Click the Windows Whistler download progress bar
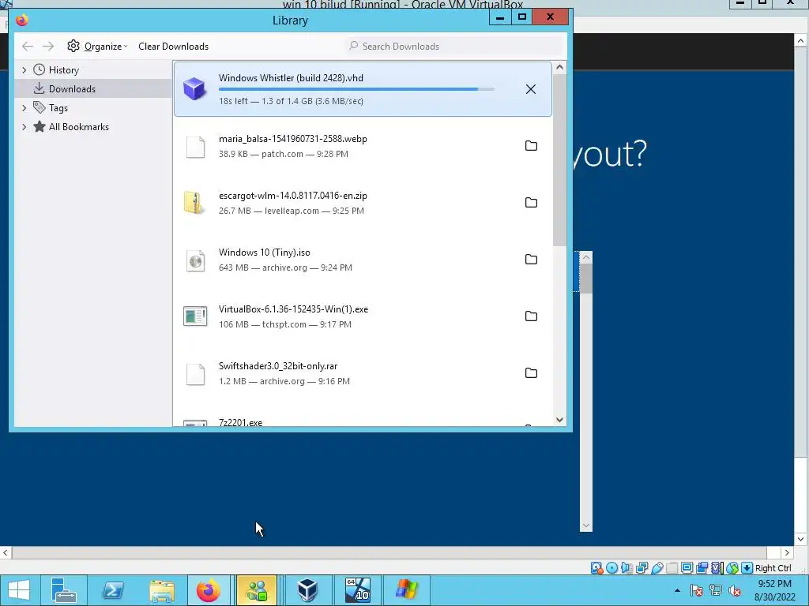 click(x=356, y=89)
